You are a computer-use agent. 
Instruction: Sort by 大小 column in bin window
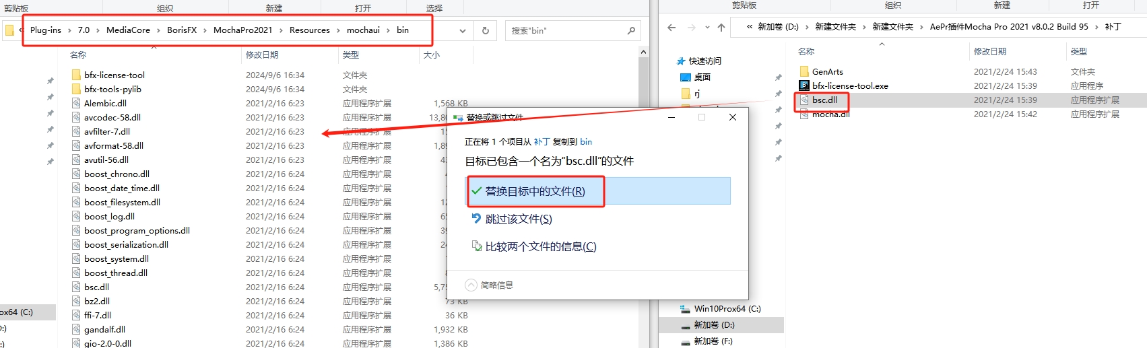click(432, 55)
